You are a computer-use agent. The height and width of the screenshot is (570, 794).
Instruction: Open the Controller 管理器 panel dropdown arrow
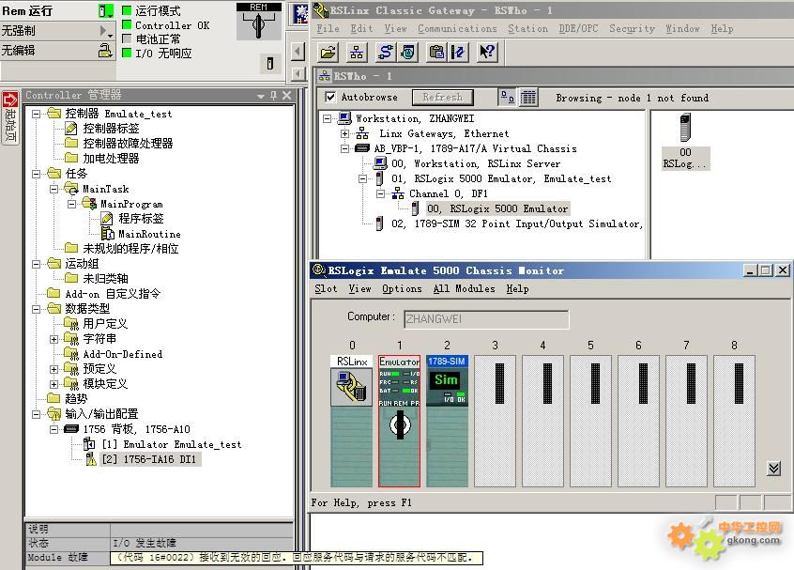coord(261,95)
